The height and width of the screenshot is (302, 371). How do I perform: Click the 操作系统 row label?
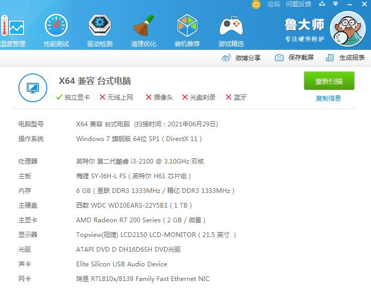31,139
